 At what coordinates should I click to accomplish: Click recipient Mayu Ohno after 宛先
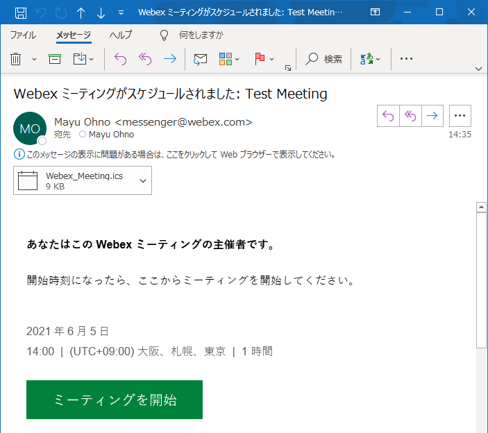[111, 135]
